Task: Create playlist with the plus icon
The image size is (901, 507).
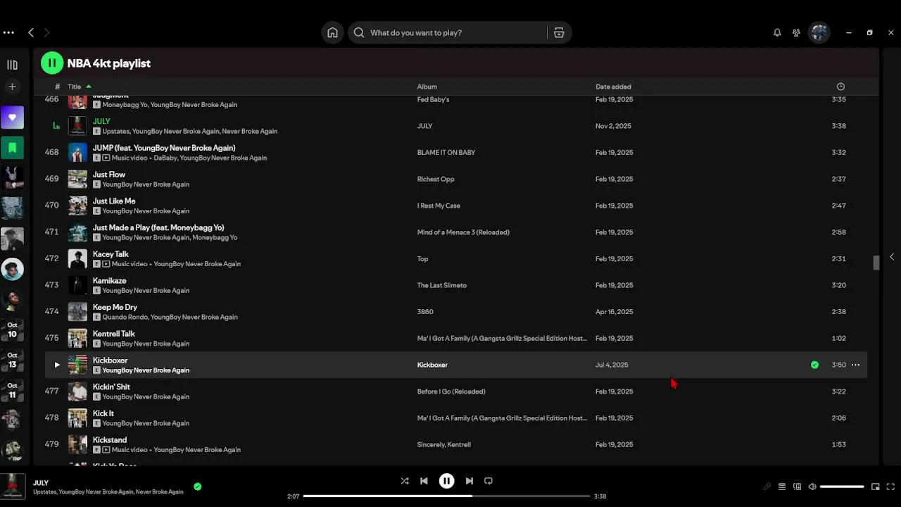Action: tap(12, 87)
